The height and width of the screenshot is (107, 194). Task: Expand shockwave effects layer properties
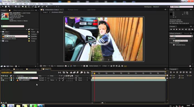pyautogui.click(x=9, y=78)
